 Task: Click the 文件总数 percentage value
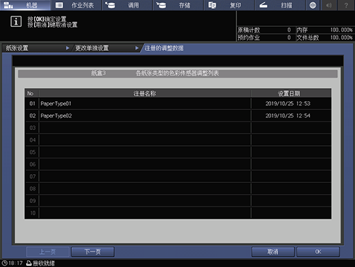341,37
